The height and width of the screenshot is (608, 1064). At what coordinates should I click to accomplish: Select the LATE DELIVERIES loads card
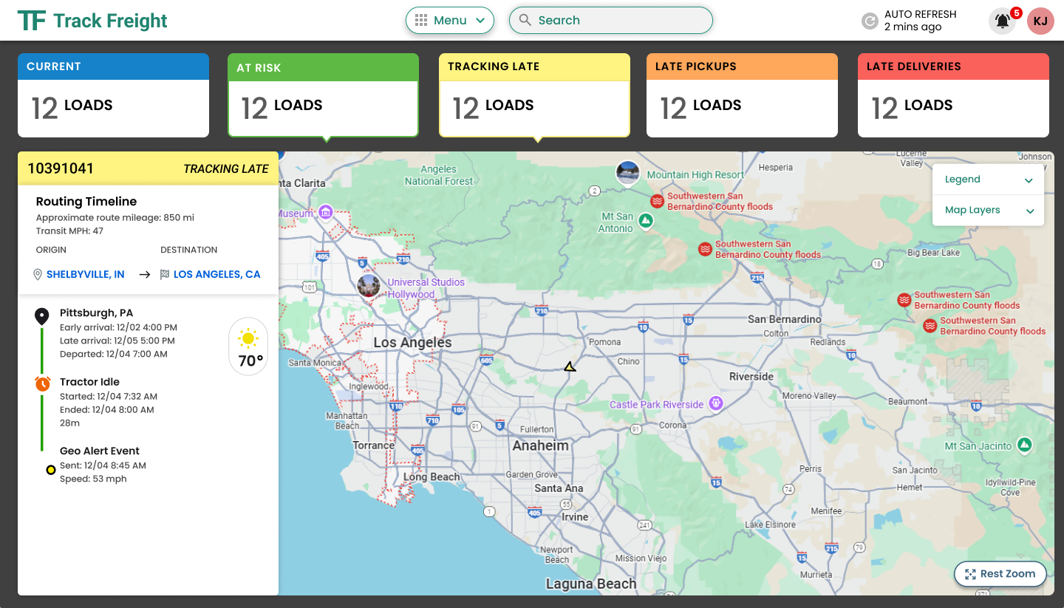(953, 95)
